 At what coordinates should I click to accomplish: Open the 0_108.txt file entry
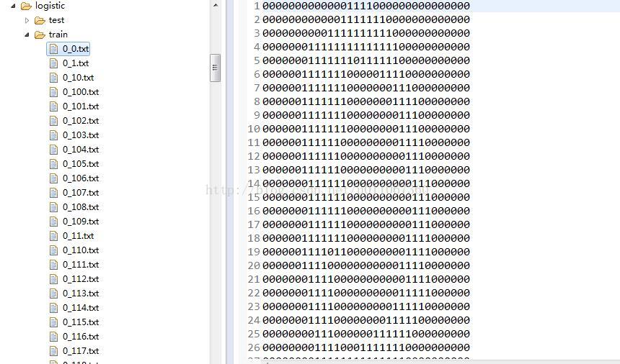[x=81, y=206]
